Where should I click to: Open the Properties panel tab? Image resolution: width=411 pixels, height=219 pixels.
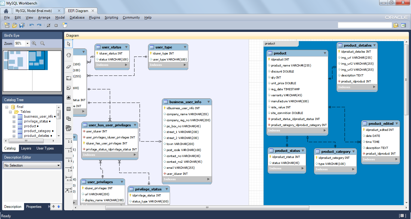coord(34,207)
